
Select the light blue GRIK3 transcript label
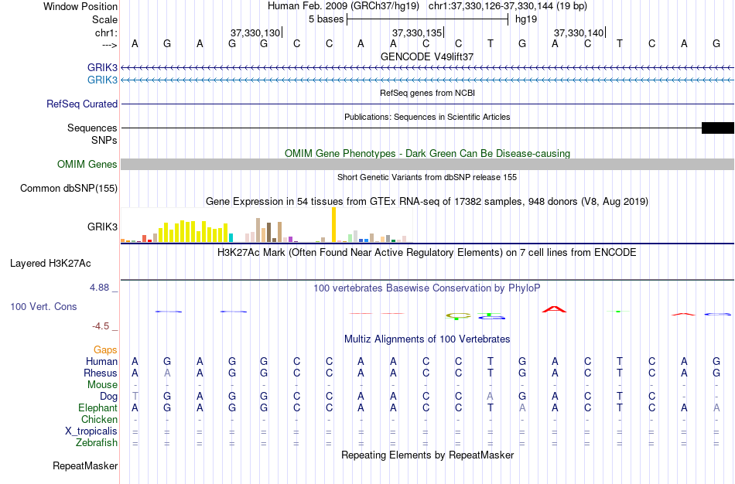point(102,80)
